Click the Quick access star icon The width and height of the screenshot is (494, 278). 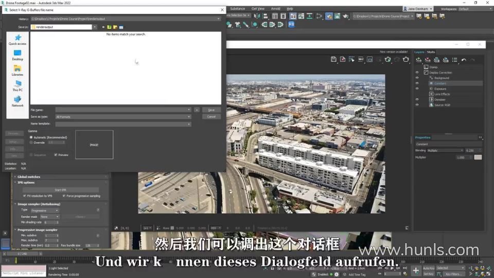coord(18,38)
